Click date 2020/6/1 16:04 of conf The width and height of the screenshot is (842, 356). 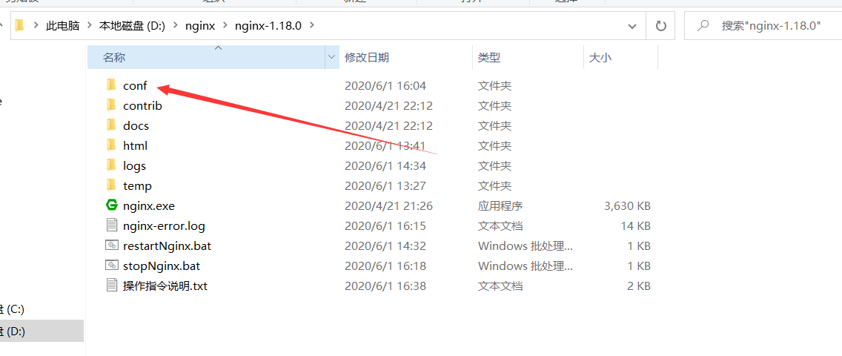pyautogui.click(x=385, y=85)
